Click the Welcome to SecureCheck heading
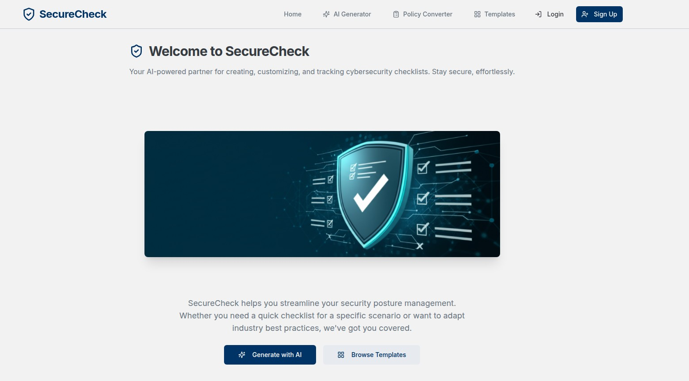 (229, 52)
